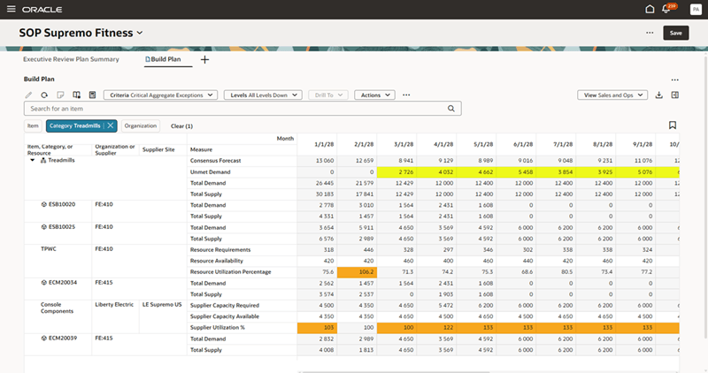The height and width of the screenshot is (373, 708).
Task: Open the hamburger navigation menu
Action: (x=10, y=9)
